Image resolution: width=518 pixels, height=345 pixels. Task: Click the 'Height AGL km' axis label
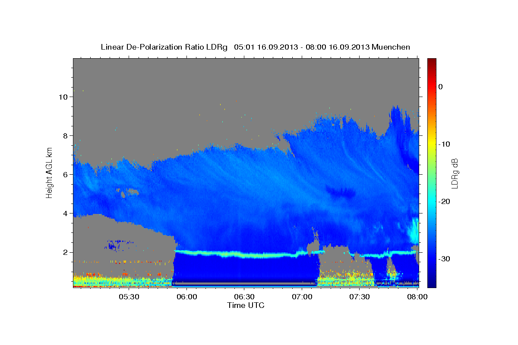(x=50, y=172)
